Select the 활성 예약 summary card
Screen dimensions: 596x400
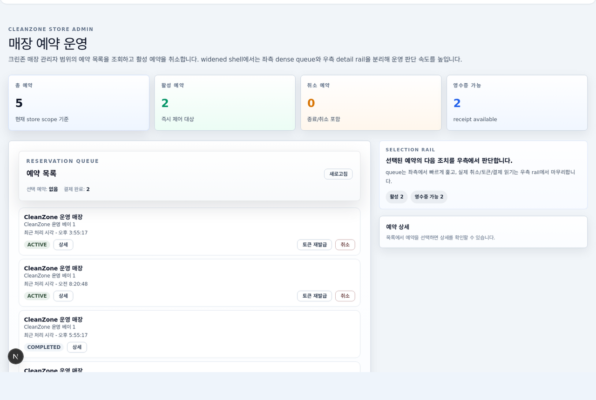tap(225, 103)
